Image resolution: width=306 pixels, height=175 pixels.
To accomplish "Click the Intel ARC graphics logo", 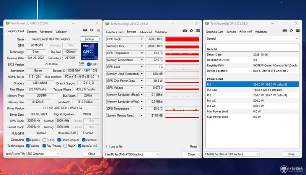I will coord(90,52).
